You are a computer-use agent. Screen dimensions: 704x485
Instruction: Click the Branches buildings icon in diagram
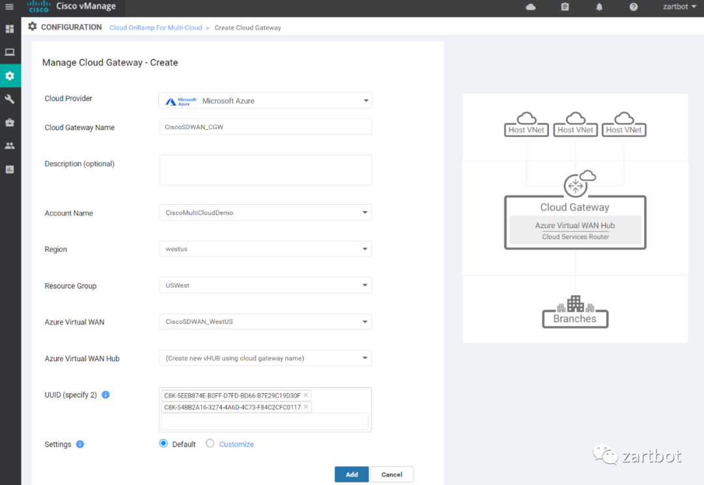575,304
